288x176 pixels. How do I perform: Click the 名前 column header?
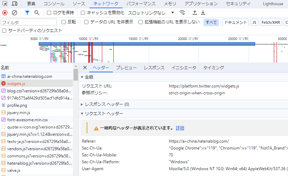pyautogui.click(x=37, y=68)
